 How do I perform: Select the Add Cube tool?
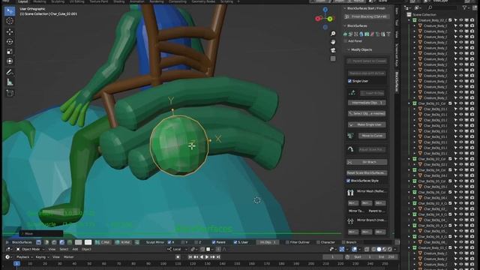pyautogui.click(x=10, y=93)
